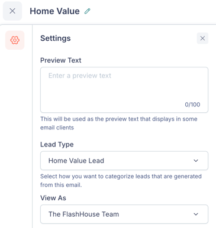Click the Settings panel heading
This screenshot has height=228, width=216.
(56, 38)
